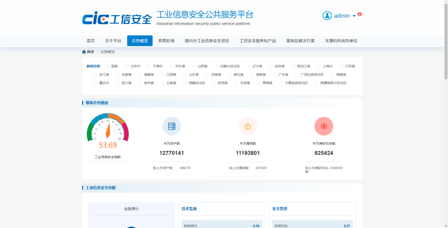Select the 国家 data range radio

click(x=108, y=66)
